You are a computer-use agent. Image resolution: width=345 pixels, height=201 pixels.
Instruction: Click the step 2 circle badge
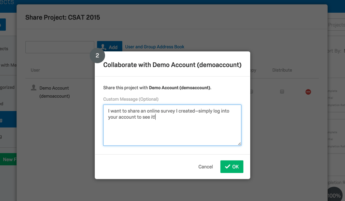coord(97,56)
